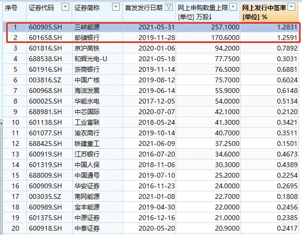The image size is (302, 235).
Task: Select the 和辉光电-U name cell
Action: (90, 58)
